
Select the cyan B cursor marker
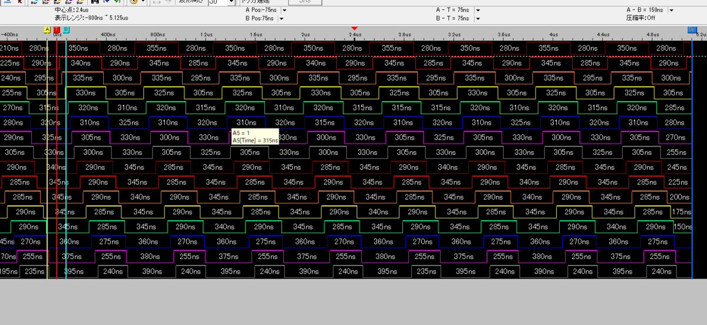(x=66, y=29)
